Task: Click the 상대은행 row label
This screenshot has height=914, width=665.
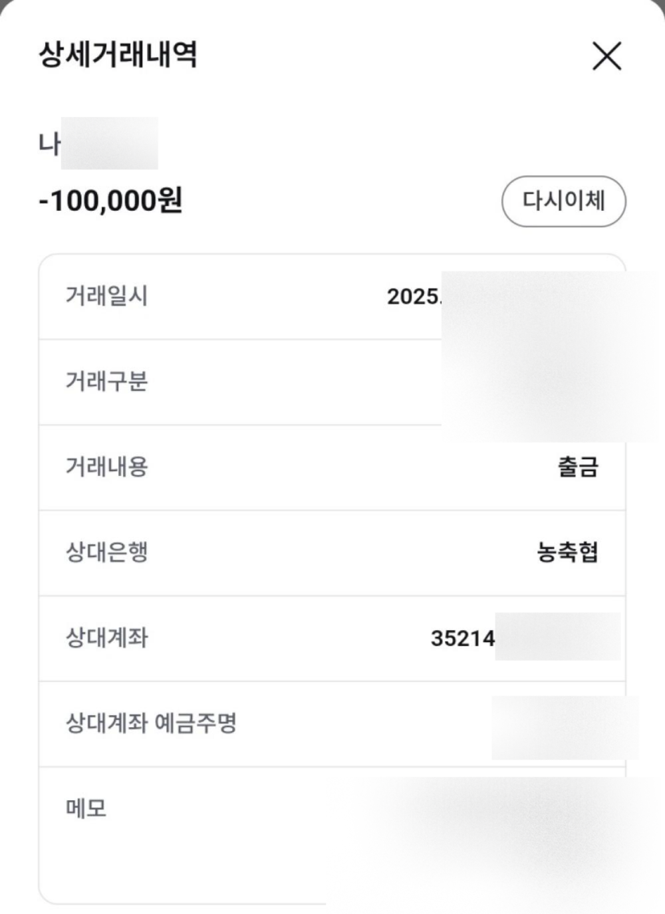Action: [106, 552]
